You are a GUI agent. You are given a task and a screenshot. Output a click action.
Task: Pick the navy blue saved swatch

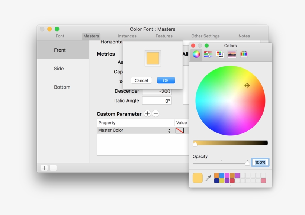[216, 181]
